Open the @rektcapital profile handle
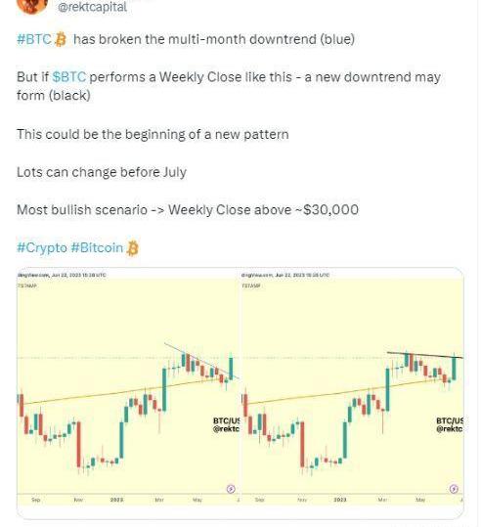Screen dimensions: 481x527 coord(92,7)
